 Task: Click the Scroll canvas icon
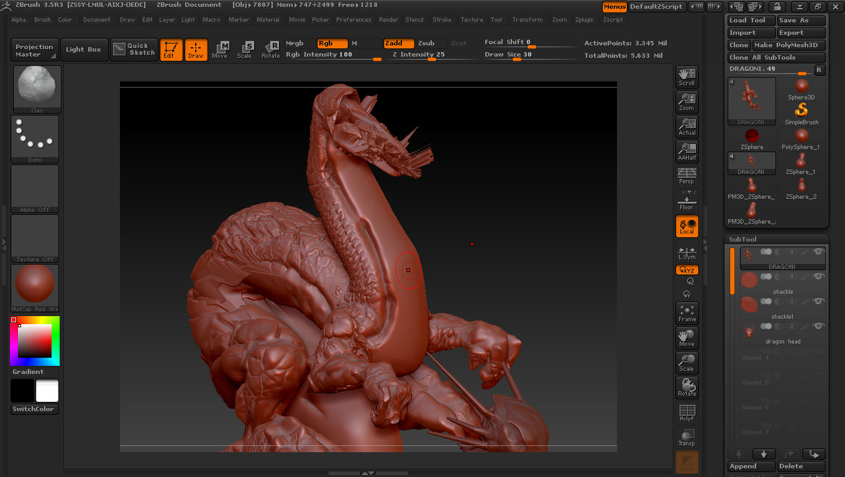(x=687, y=77)
